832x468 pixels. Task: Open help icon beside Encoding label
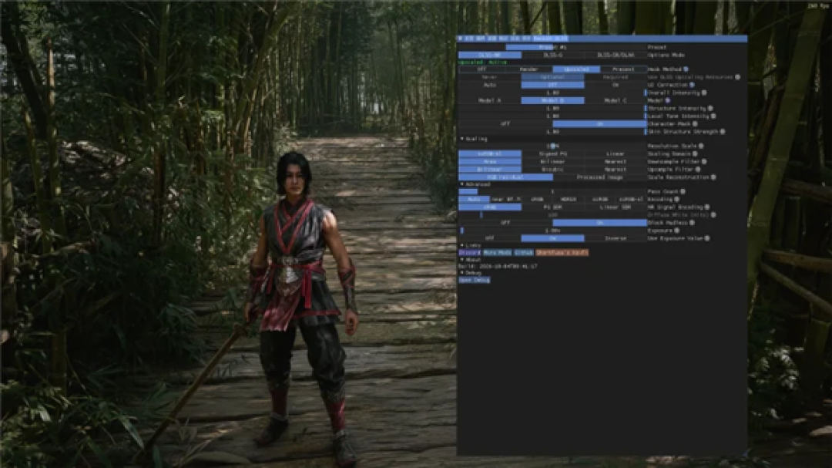pyautogui.click(x=676, y=199)
